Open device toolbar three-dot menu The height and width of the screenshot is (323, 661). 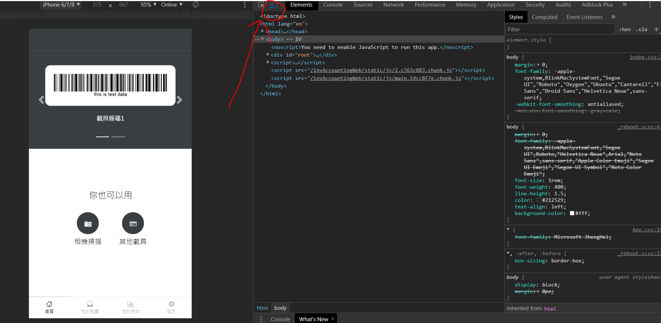[245, 5]
